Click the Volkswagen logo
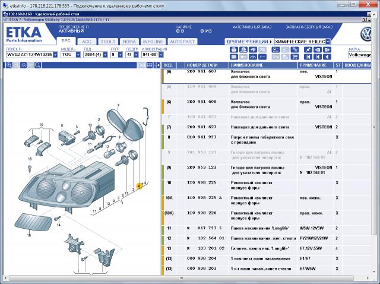The image size is (380, 284). (366, 34)
